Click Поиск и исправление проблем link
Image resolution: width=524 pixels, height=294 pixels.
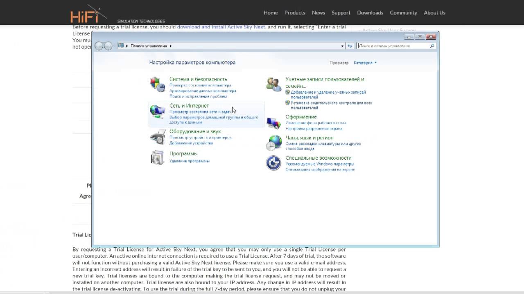[x=198, y=97]
